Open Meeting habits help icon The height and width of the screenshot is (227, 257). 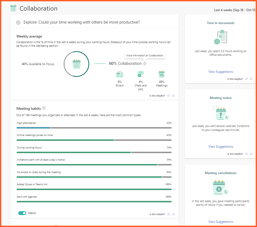pyautogui.click(x=44, y=108)
